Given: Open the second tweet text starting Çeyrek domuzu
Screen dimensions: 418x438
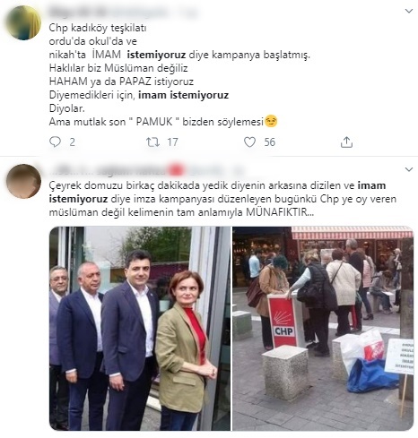Looking at the screenshot, I should click(x=222, y=199).
